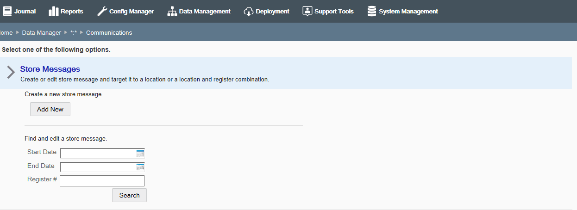577x210 pixels.
Task: Go to Data Manager breadcrumb
Action: [x=41, y=33]
